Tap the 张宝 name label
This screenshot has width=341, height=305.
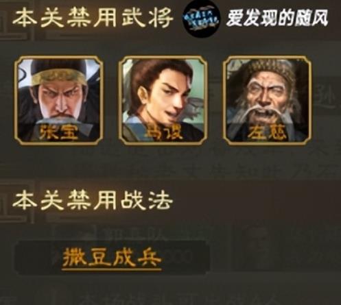[x=58, y=132]
